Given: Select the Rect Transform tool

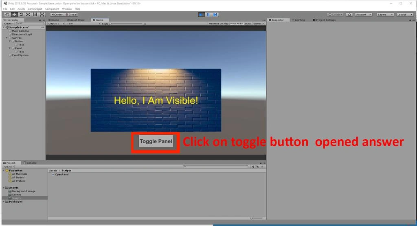Looking at the screenshot, I should click(x=35, y=15).
